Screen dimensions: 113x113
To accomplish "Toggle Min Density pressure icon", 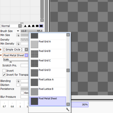I will click(18, 44).
